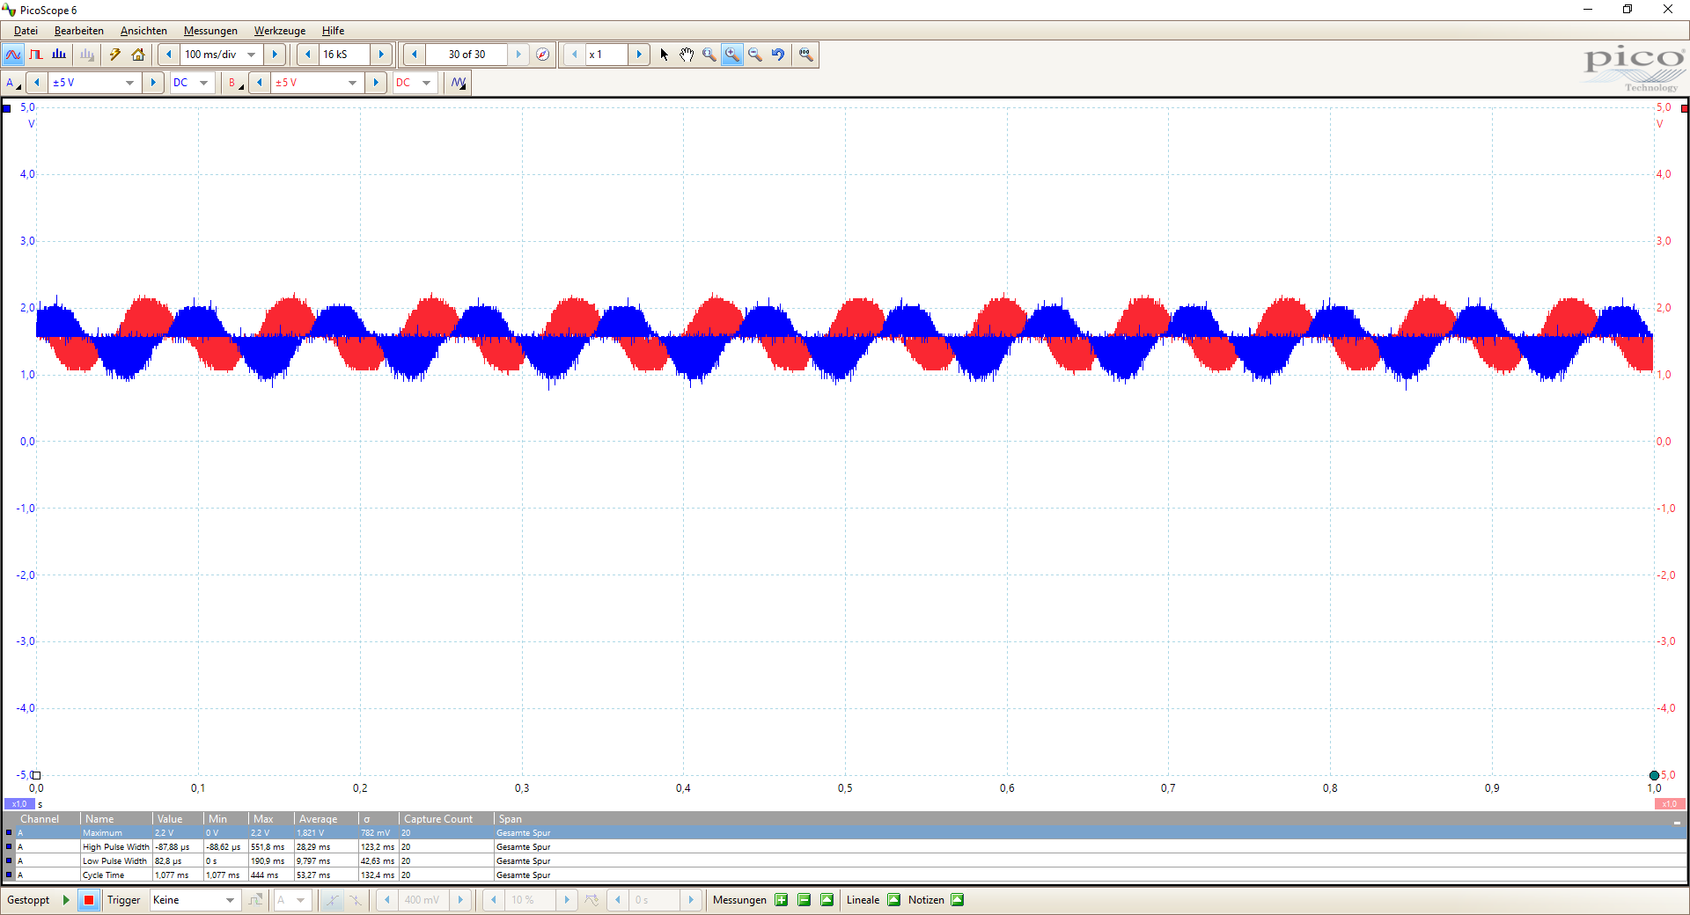Increase Channel A range right arrow
Image resolution: width=1690 pixels, height=915 pixels.
[x=153, y=83]
